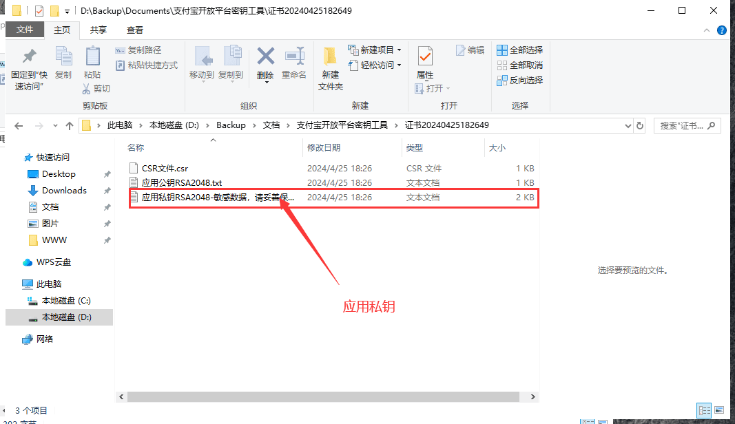Select the CSR文件.csr file
Screen dimensions: 735x424
[165, 168]
